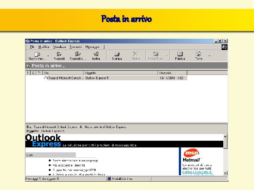The image size is (254, 190).
Task: Select the Team di Microsoft Outlook message
Action: 115,78
